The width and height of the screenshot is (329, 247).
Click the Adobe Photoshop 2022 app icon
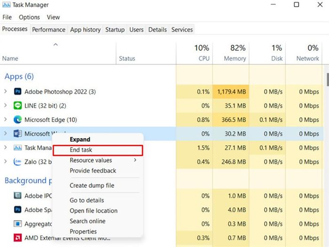18,92
